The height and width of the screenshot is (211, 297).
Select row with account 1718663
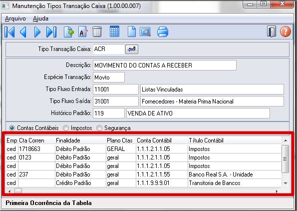143,149
